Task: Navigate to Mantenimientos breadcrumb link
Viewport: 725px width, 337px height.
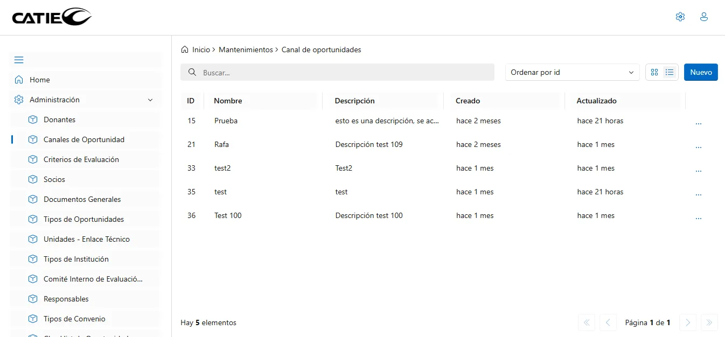Action: 246,50
